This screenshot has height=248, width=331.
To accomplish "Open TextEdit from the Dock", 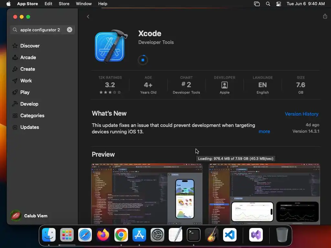I will coord(176,235).
